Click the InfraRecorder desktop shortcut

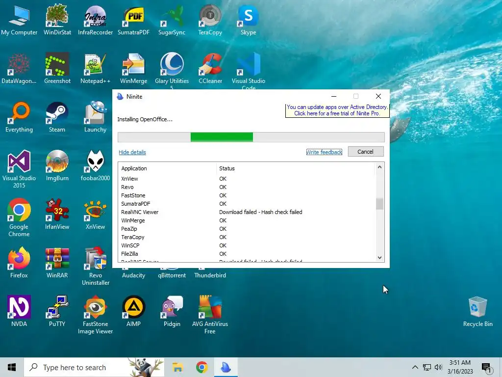(x=95, y=20)
